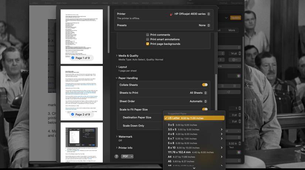
Task: Uncheck Print page backgrounds
Action: point(148,44)
